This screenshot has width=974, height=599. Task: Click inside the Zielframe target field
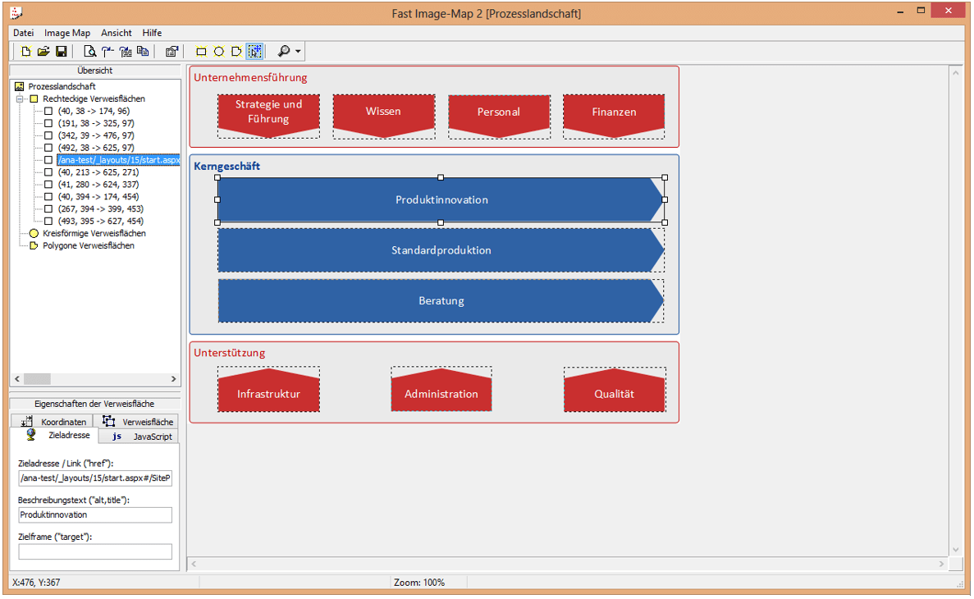tap(94, 551)
